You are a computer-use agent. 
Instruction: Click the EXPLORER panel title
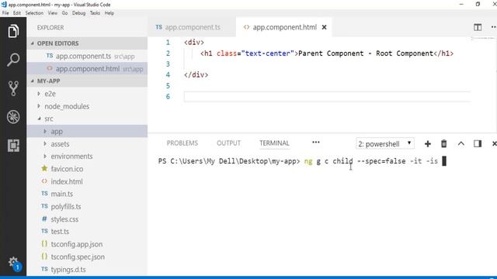point(50,28)
